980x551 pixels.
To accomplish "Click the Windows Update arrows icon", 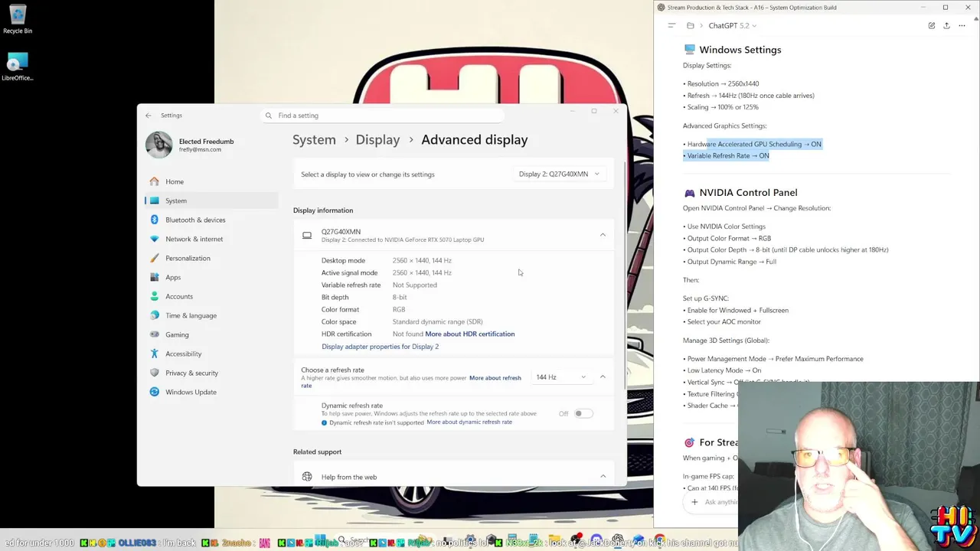I will click(155, 392).
